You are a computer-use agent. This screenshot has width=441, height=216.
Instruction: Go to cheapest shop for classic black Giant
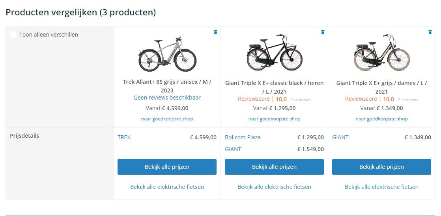tap(275, 119)
